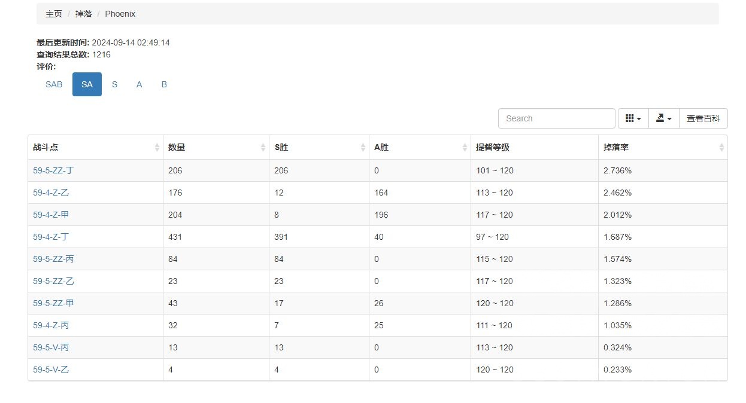Open the 59-5-ZZ-丁 battle point link
The width and height of the screenshot is (746, 403).
tap(53, 170)
